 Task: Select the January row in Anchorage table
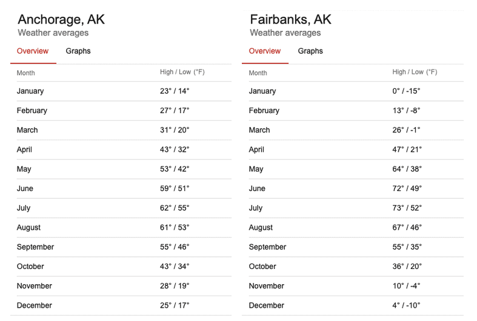pos(30,91)
